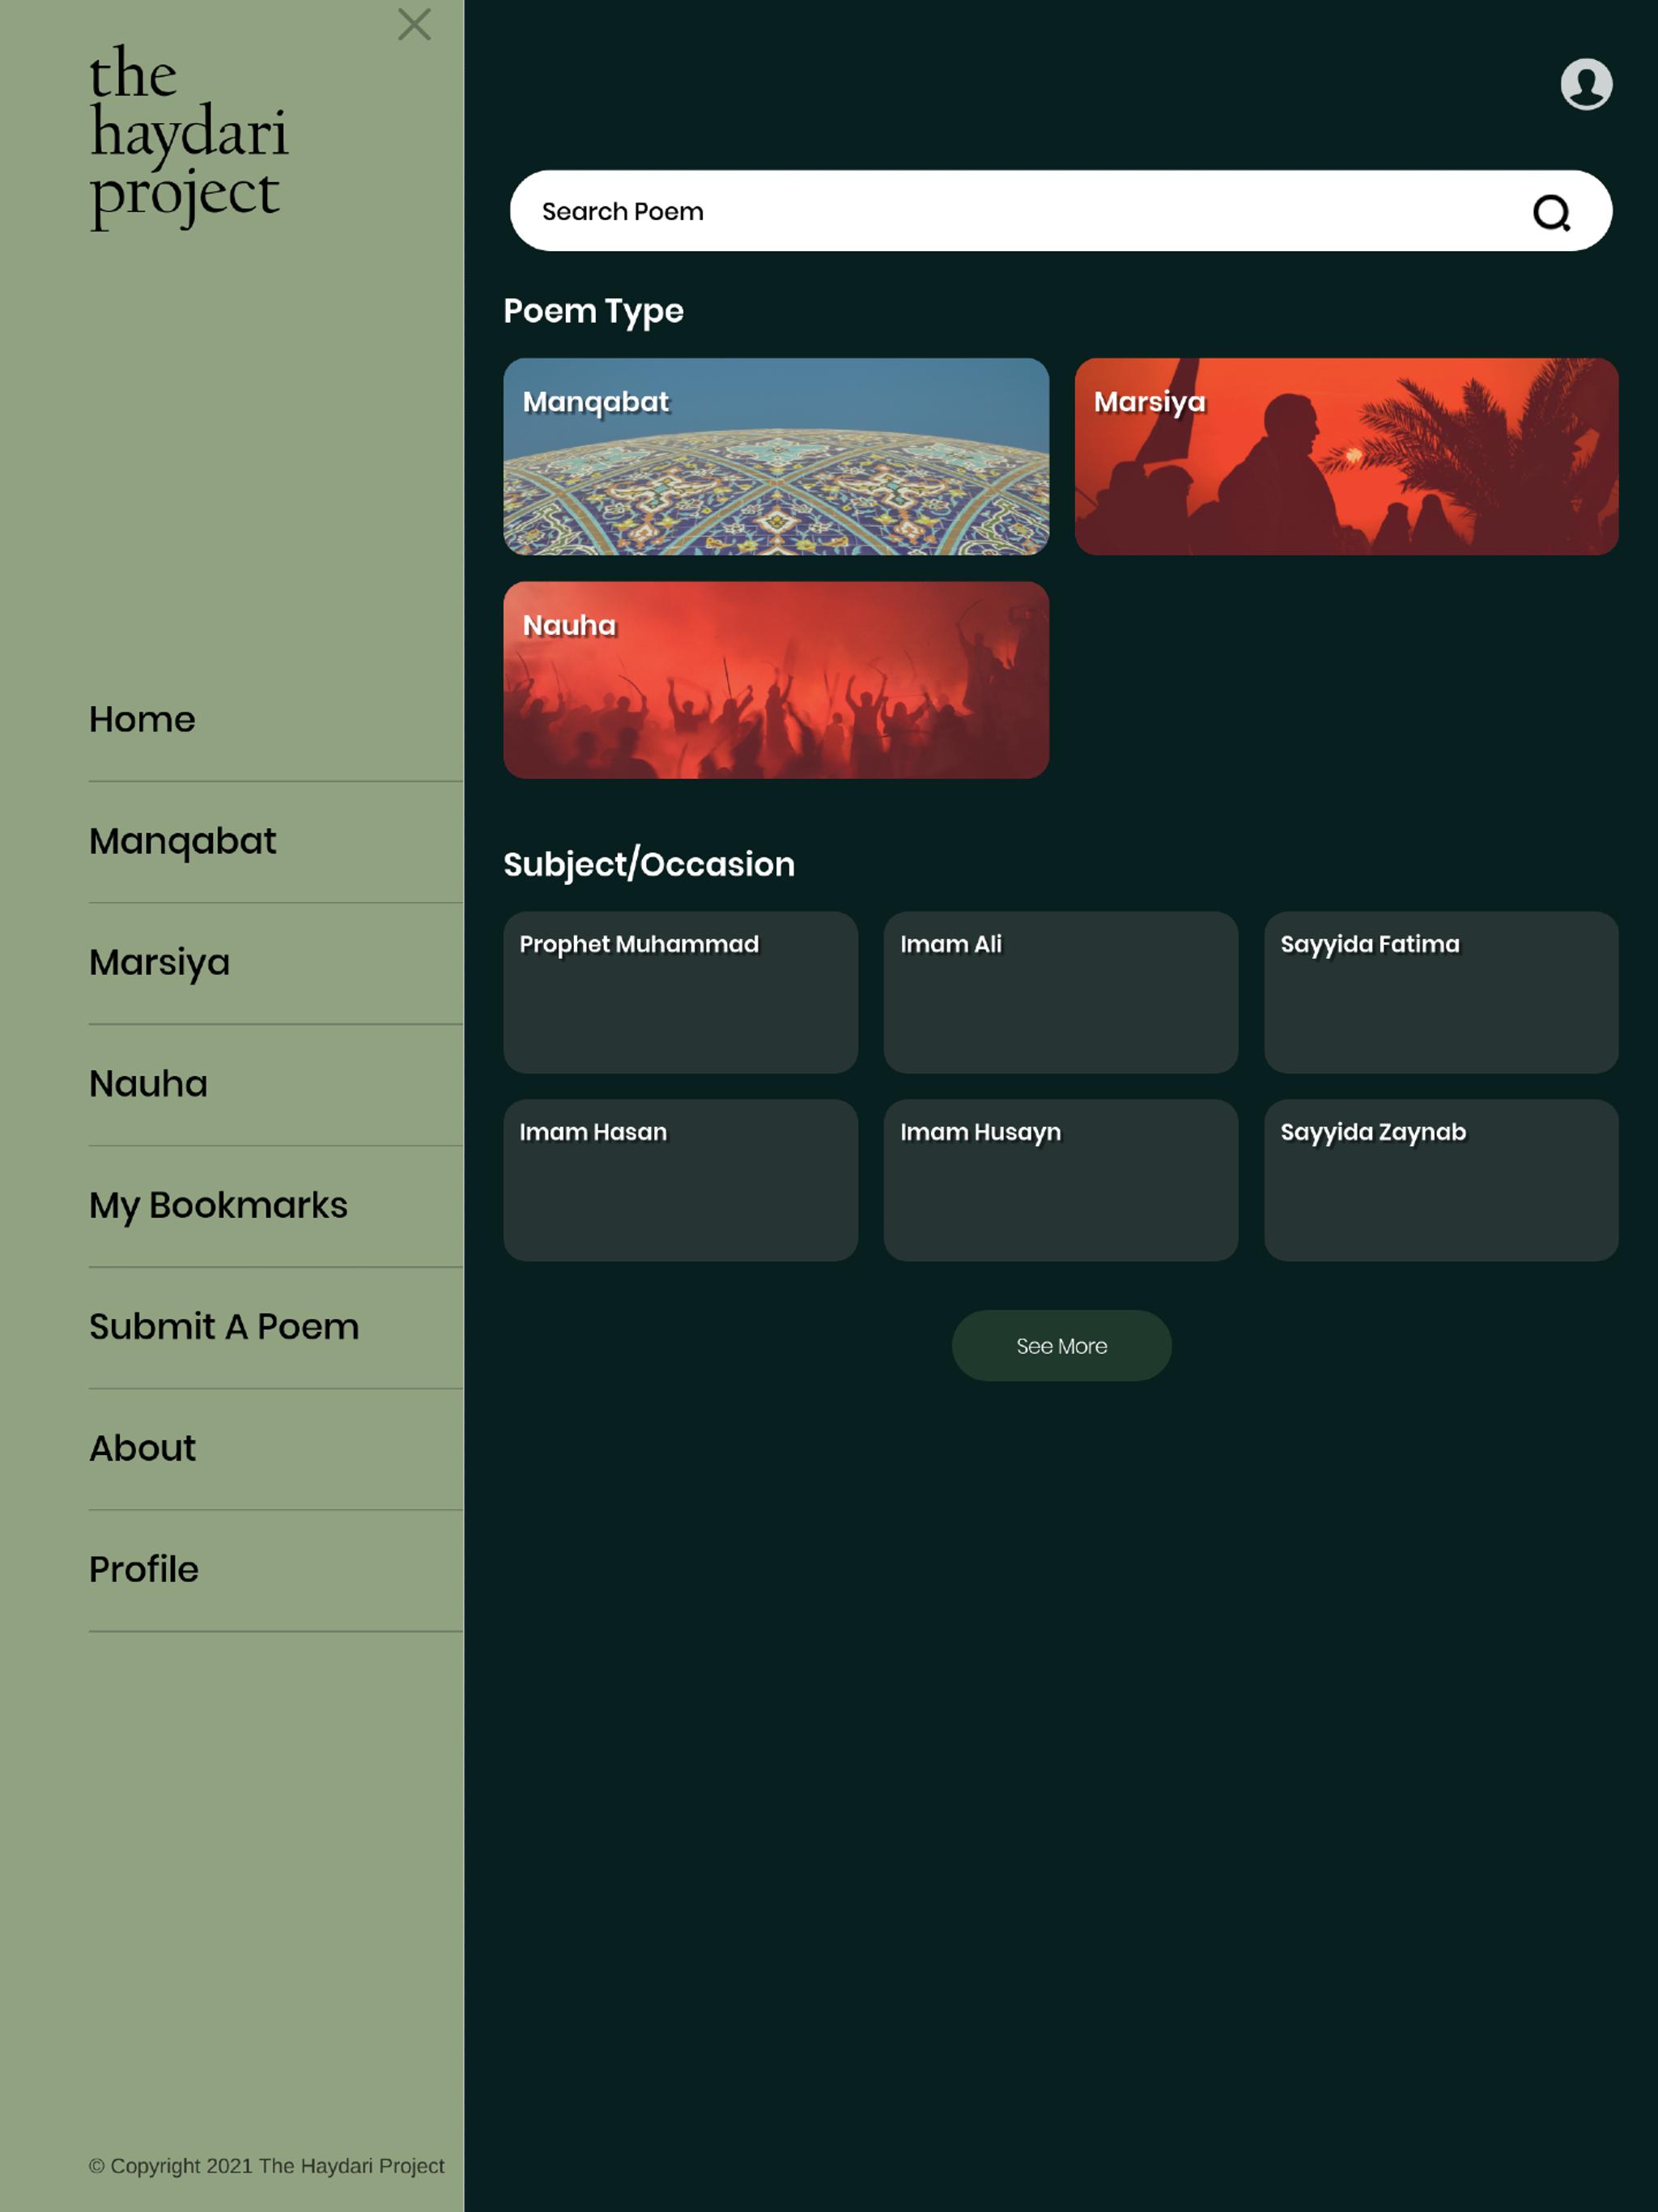
Task: Open the Sayyida Fatima subject card
Action: point(1441,992)
